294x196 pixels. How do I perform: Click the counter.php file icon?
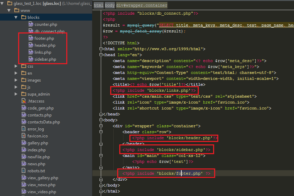pyautogui.click(x=31, y=24)
